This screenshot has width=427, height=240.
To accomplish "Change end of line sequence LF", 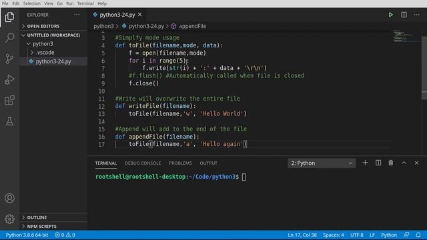I will [372, 235].
